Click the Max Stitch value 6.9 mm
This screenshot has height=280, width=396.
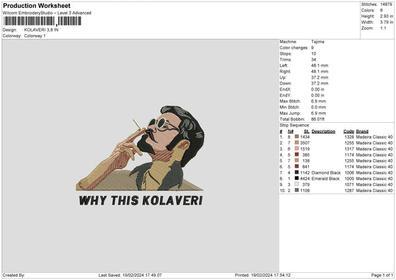pos(319,101)
